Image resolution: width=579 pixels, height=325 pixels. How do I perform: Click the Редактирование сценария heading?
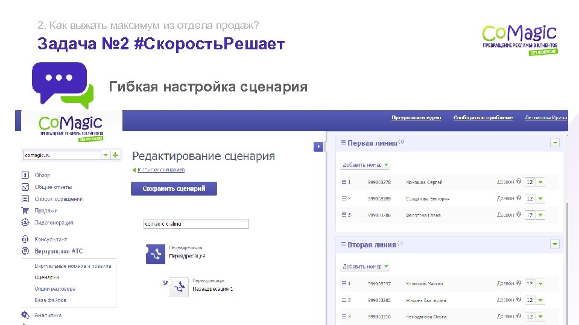point(203,156)
